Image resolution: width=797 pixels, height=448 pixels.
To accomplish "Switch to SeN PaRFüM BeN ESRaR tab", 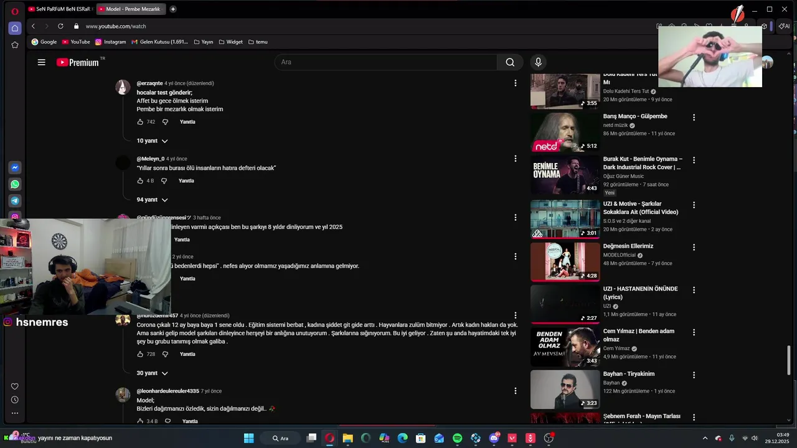I will (x=60, y=9).
